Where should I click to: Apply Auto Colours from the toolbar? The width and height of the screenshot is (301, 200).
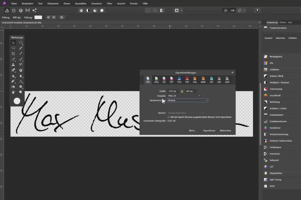(x=95, y=10)
